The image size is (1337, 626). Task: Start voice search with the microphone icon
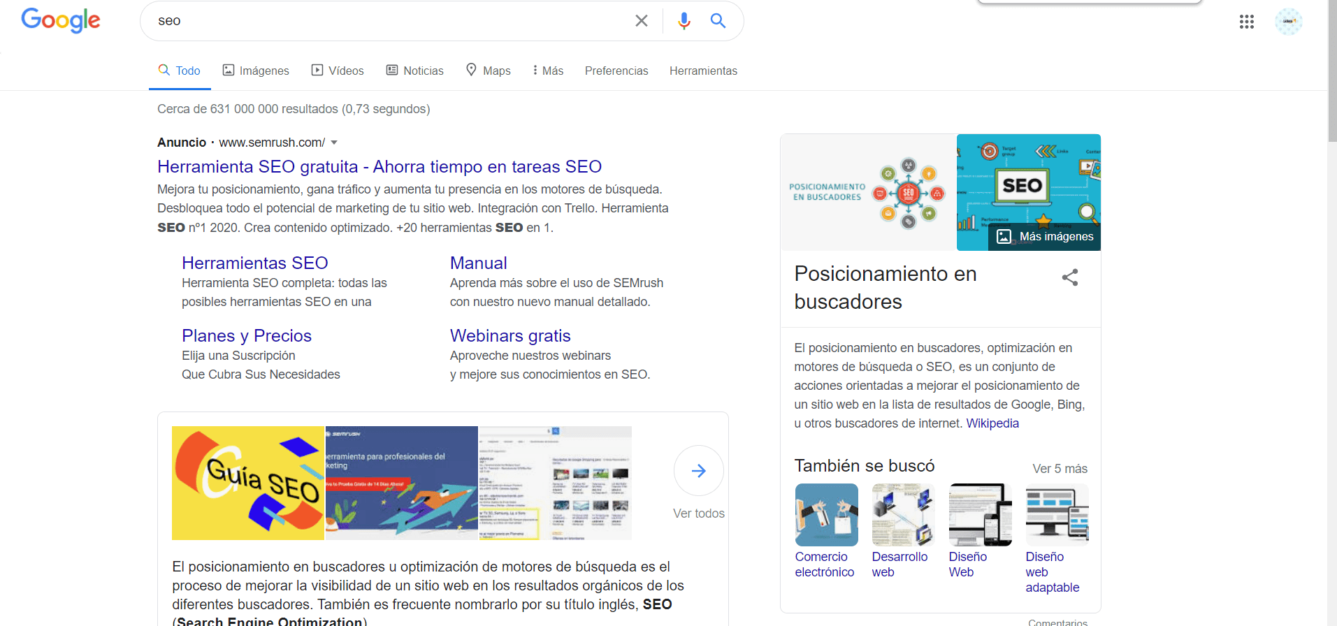[x=684, y=21]
